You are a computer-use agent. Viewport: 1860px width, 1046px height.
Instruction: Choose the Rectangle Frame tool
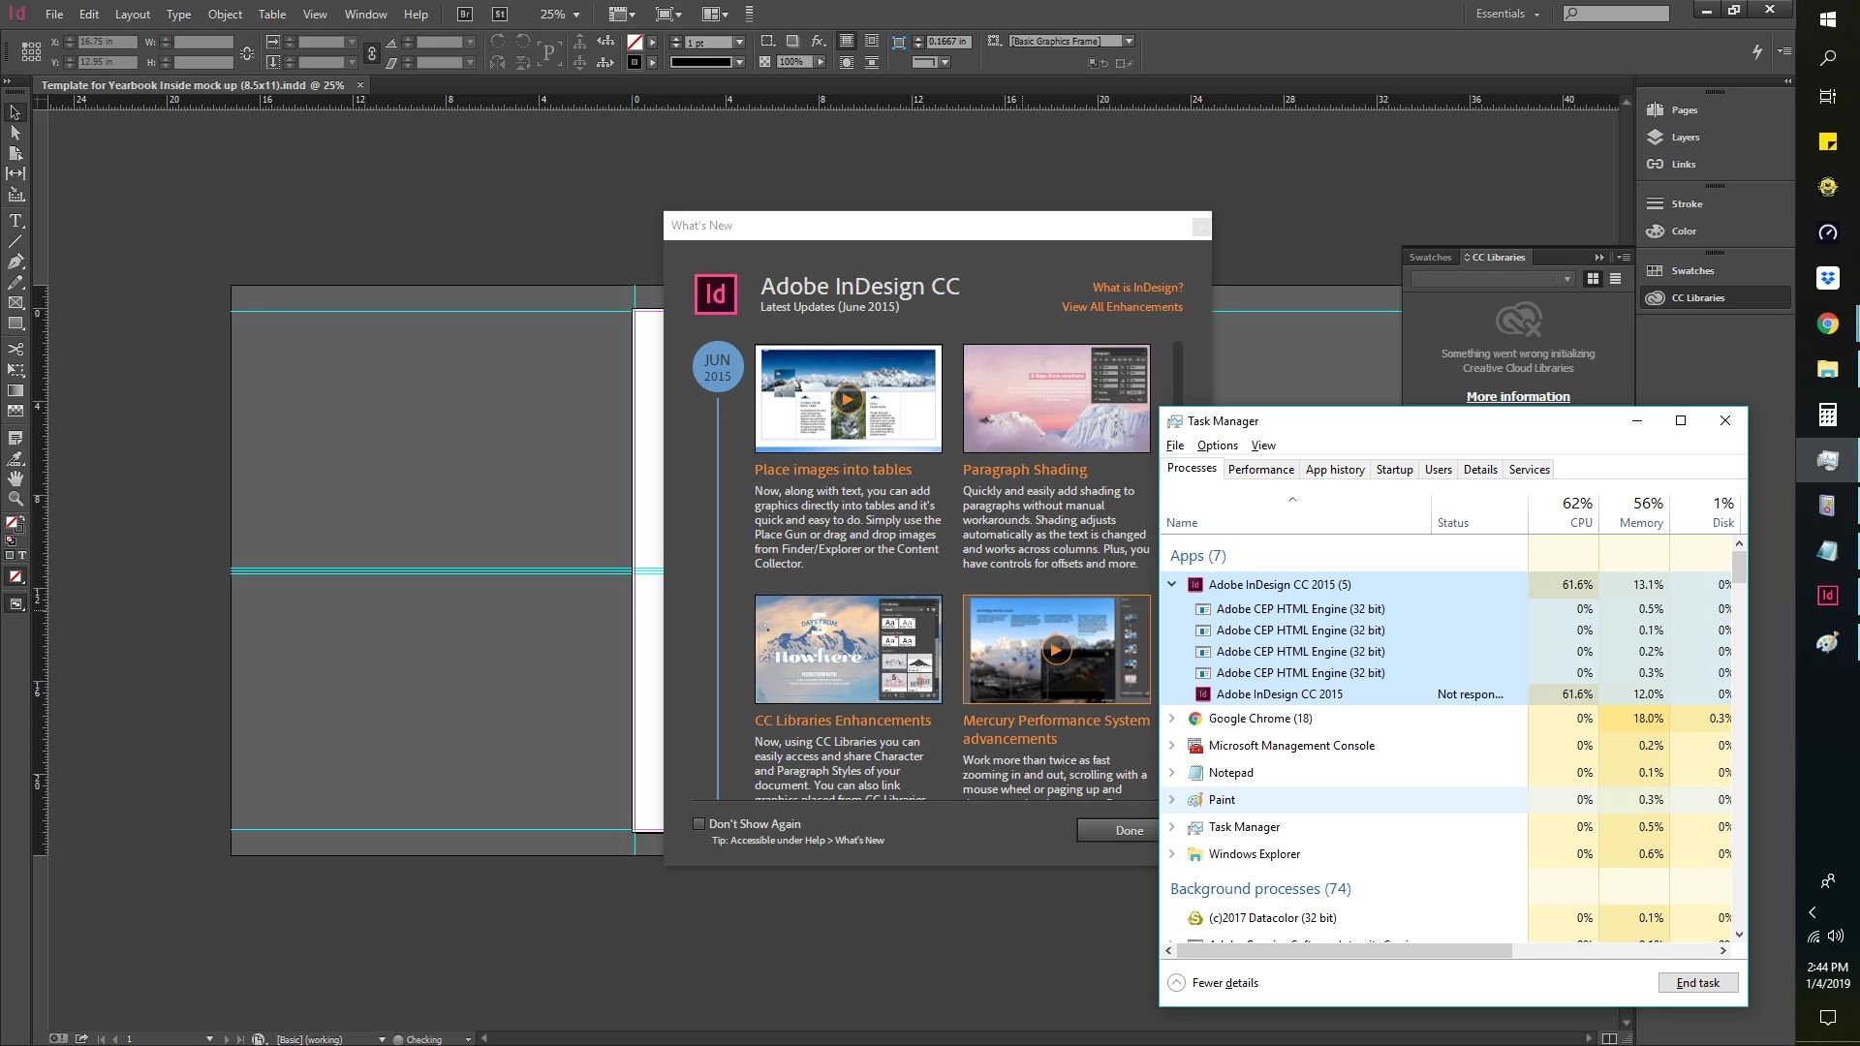[x=15, y=303]
